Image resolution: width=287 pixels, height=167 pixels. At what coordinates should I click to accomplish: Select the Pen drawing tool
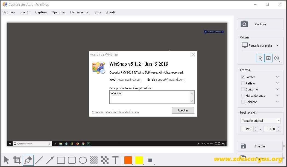[x=28, y=160]
